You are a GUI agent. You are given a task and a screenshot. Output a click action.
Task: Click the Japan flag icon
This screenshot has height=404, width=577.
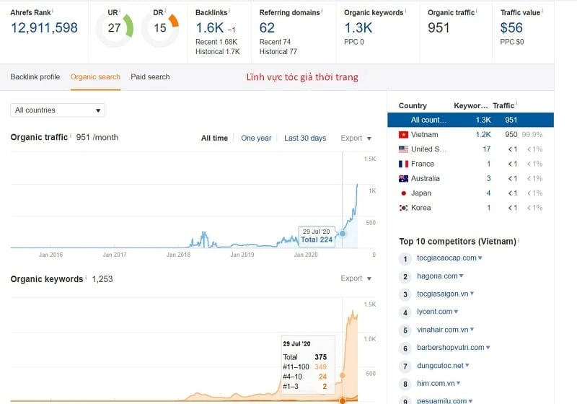pyautogui.click(x=403, y=193)
